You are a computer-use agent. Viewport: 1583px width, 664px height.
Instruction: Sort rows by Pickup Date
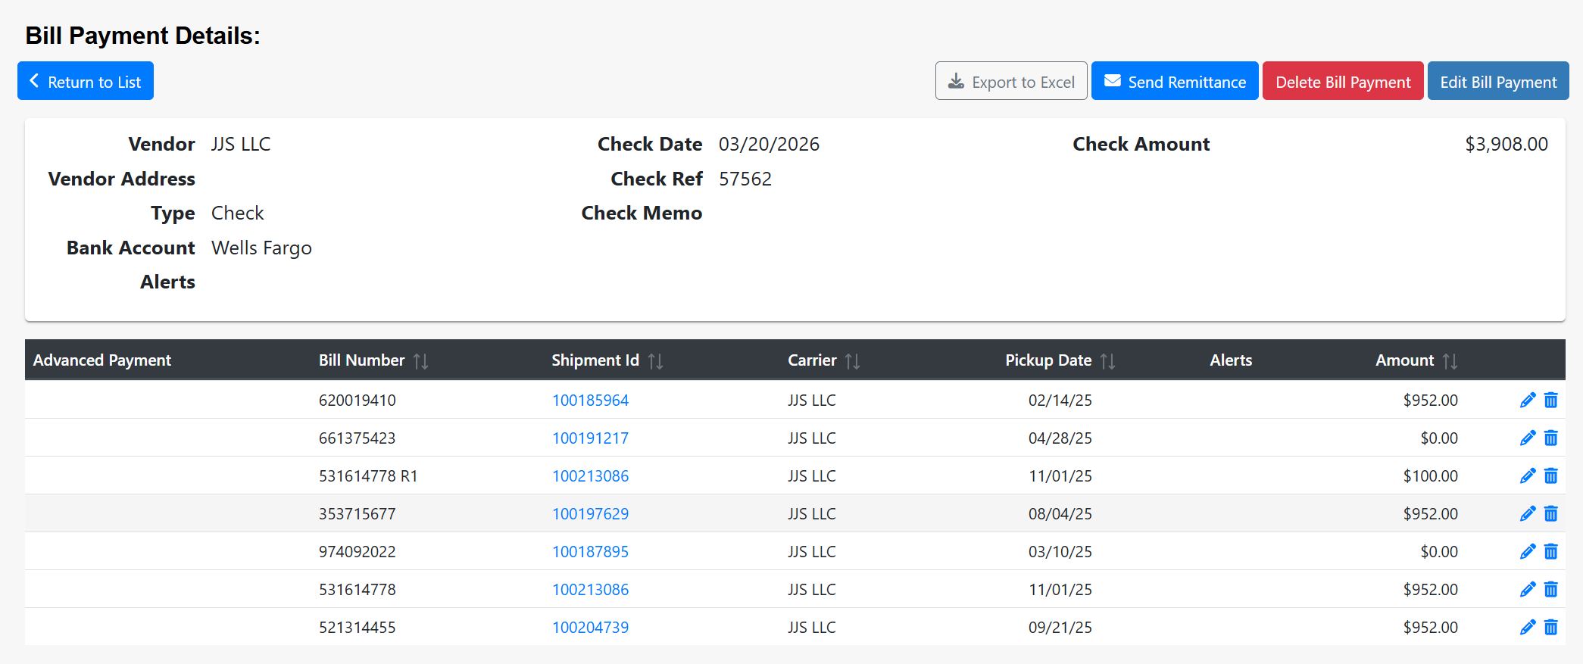tap(1107, 361)
